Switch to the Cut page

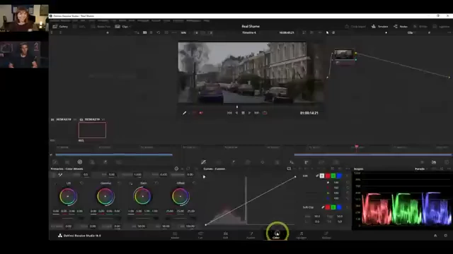pyautogui.click(x=200, y=235)
